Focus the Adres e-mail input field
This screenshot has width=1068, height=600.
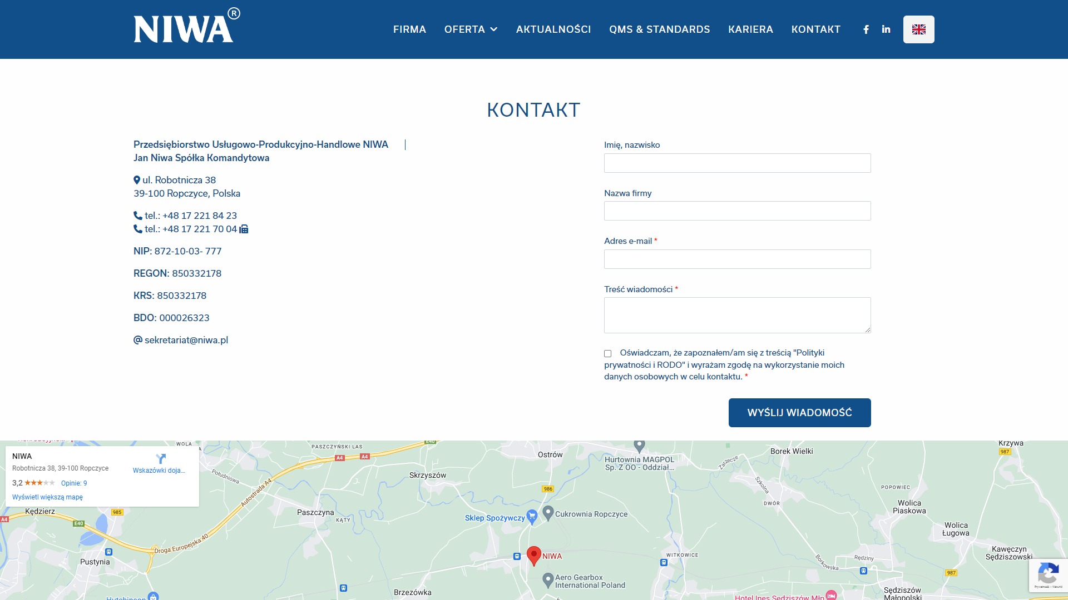pyautogui.click(x=738, y=259)
